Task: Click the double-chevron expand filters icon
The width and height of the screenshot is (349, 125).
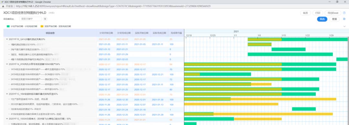Action: tap(344, 19)
